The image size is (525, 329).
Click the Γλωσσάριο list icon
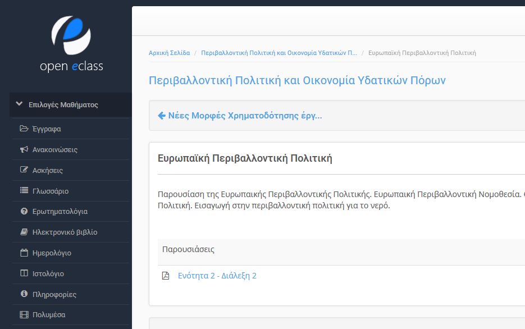(x=24, y=190)
